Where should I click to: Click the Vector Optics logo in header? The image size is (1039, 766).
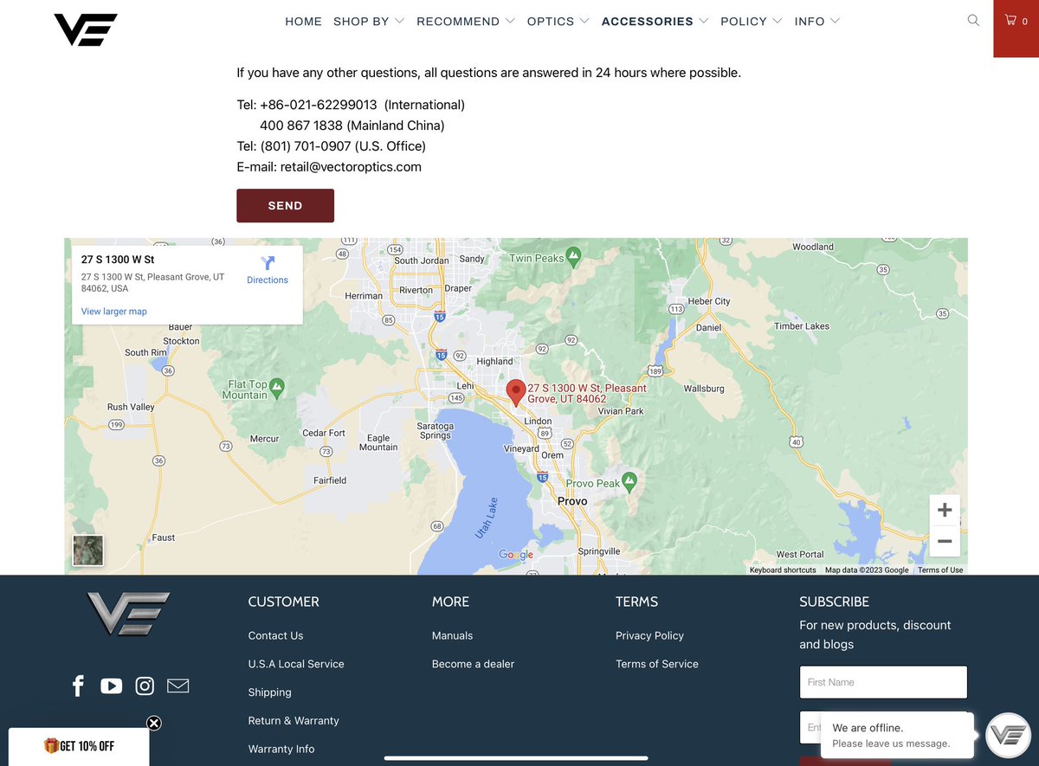tap(86, 29)
